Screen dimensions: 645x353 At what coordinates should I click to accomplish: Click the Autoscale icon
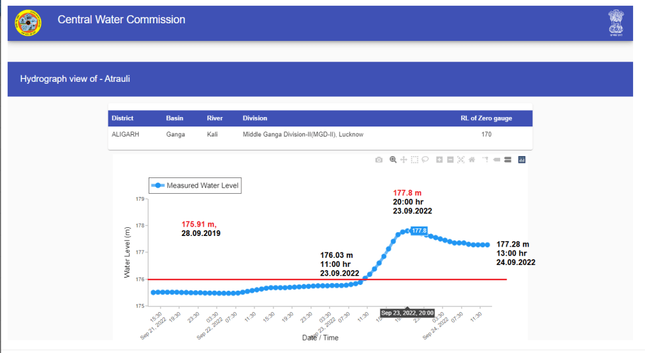tap(461, 160)
